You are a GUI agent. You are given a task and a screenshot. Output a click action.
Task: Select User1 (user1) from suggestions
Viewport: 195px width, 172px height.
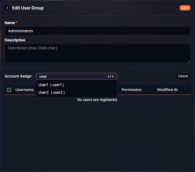tap(51, 85)
